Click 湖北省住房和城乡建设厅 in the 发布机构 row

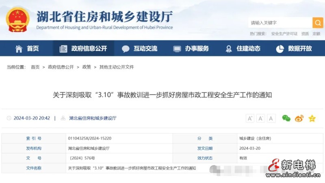tap(89, 149)
